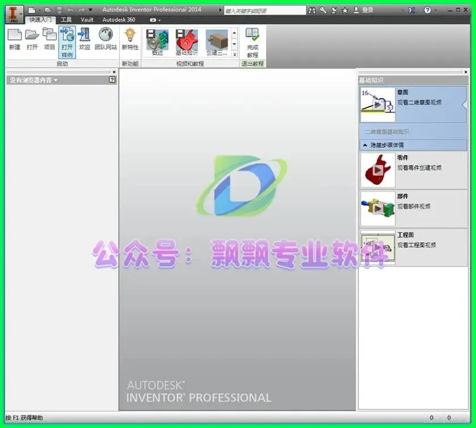Image resolution: width=476 pixels, height=428 pixels.
Task: Close the left browser panel
Action: pyautogui.click(x=114, y=72)
